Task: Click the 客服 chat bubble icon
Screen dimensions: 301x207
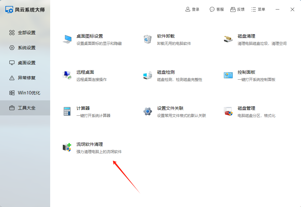Action: pos(212,9)
